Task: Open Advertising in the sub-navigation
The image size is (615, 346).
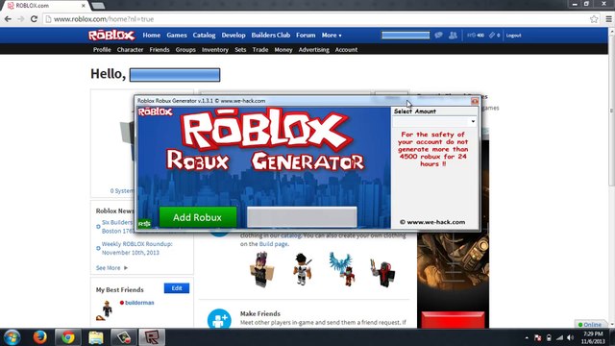Action: (314, 50)
